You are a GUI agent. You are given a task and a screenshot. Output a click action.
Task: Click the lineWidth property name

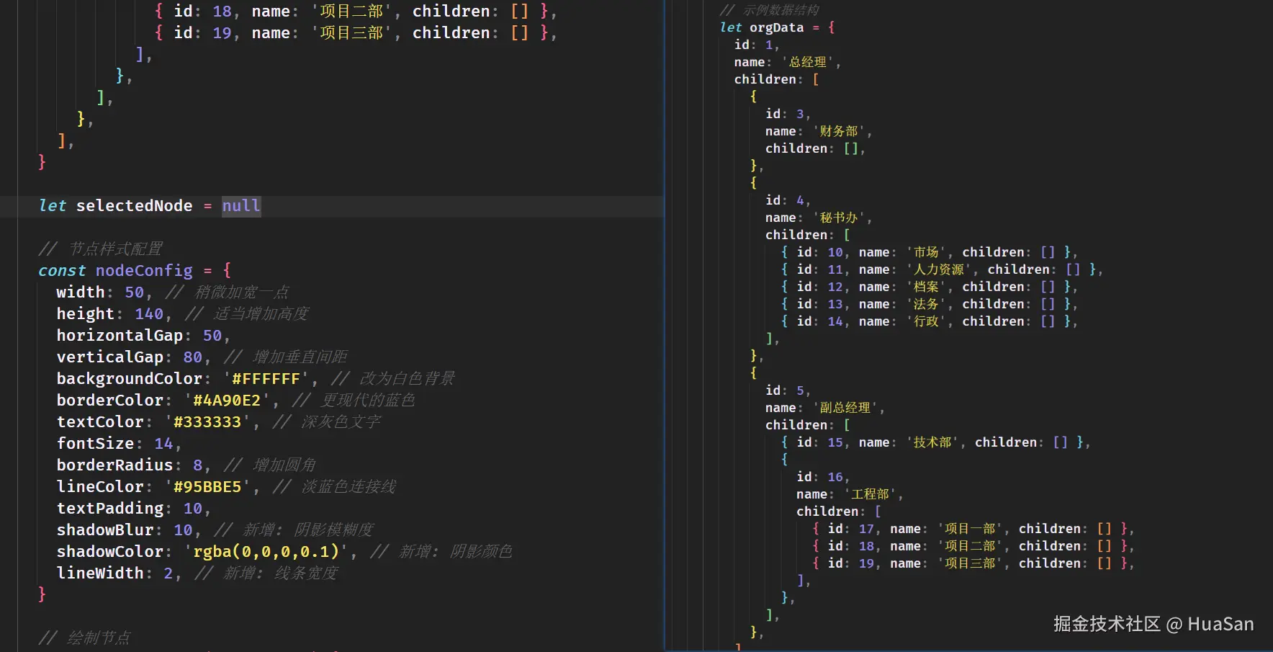pyautogui.click(x=100, y=573)
